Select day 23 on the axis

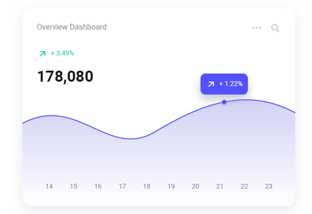click(268, 186)
